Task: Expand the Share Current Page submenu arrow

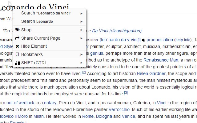Action: point(82,38)
